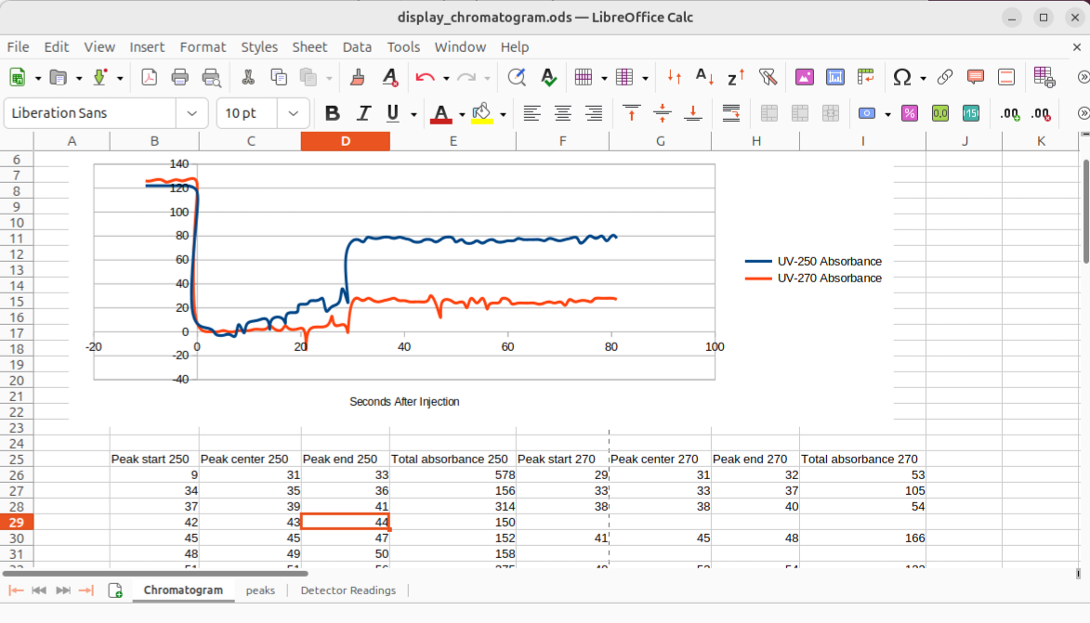Click the Sort Ascending icon
1090x623 pixels.
point(704,78)
